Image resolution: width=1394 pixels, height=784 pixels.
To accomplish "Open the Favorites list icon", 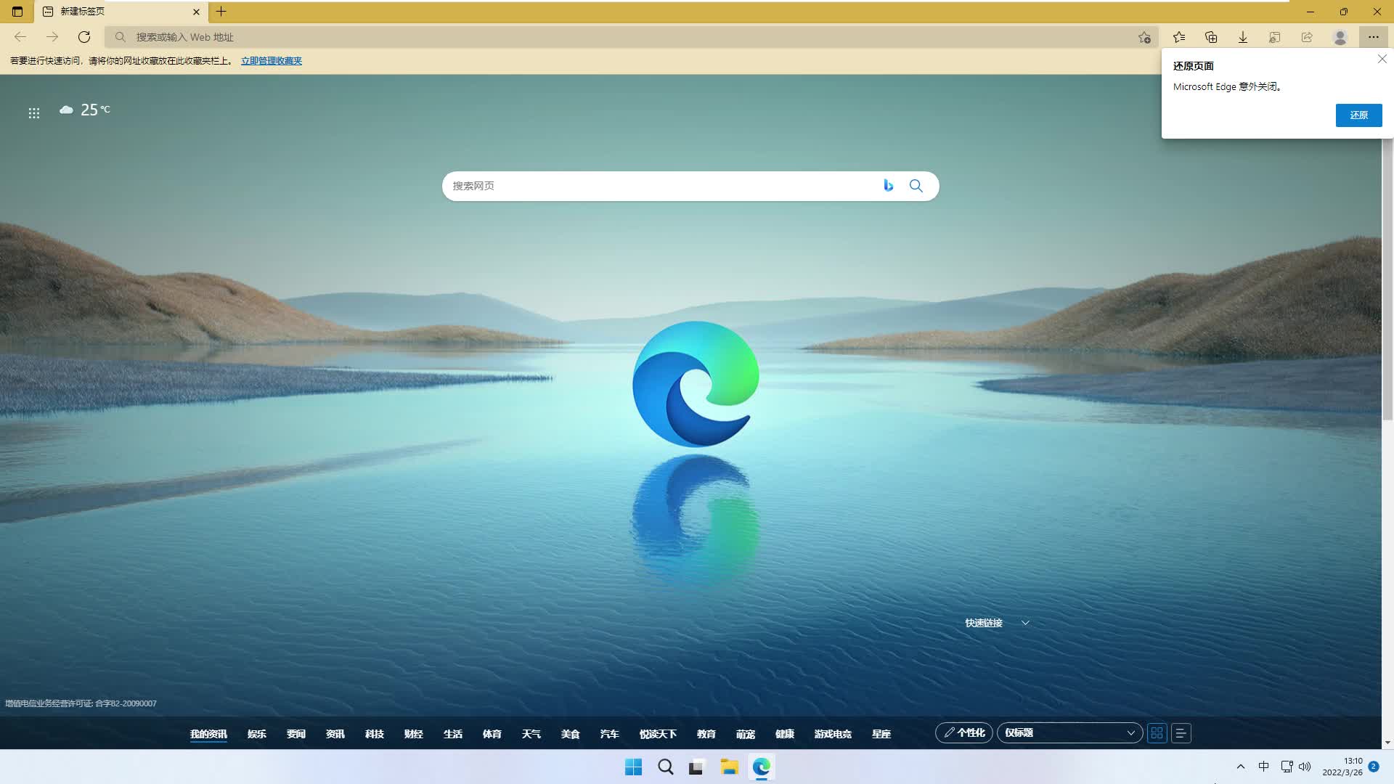I will (x=1179, y=37).
